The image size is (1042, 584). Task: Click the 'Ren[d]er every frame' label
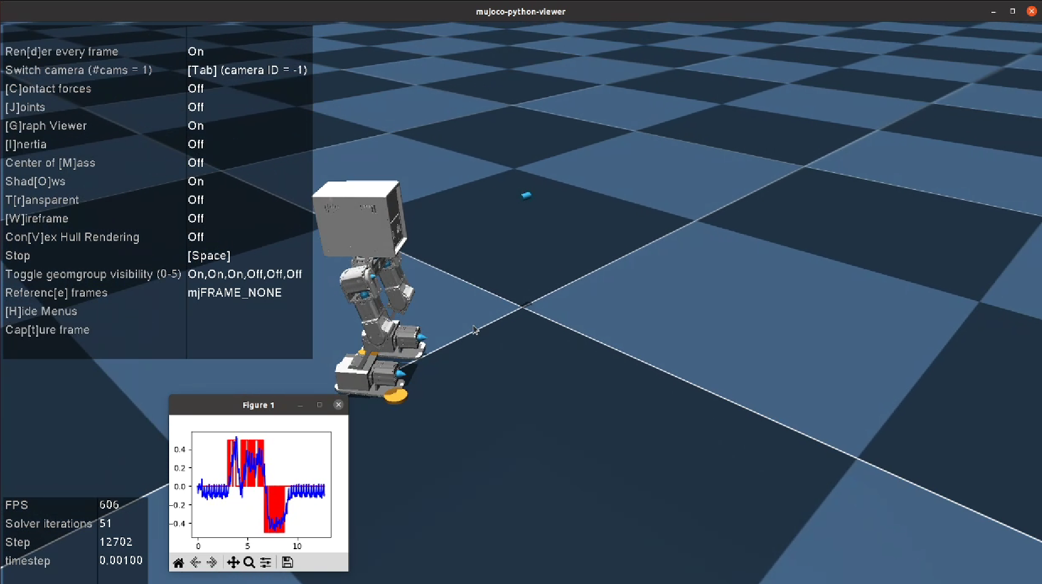[x=62, y=52]
